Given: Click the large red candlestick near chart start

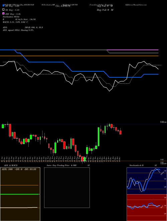Looking at the screenshot, I should (x=10, y=130).
